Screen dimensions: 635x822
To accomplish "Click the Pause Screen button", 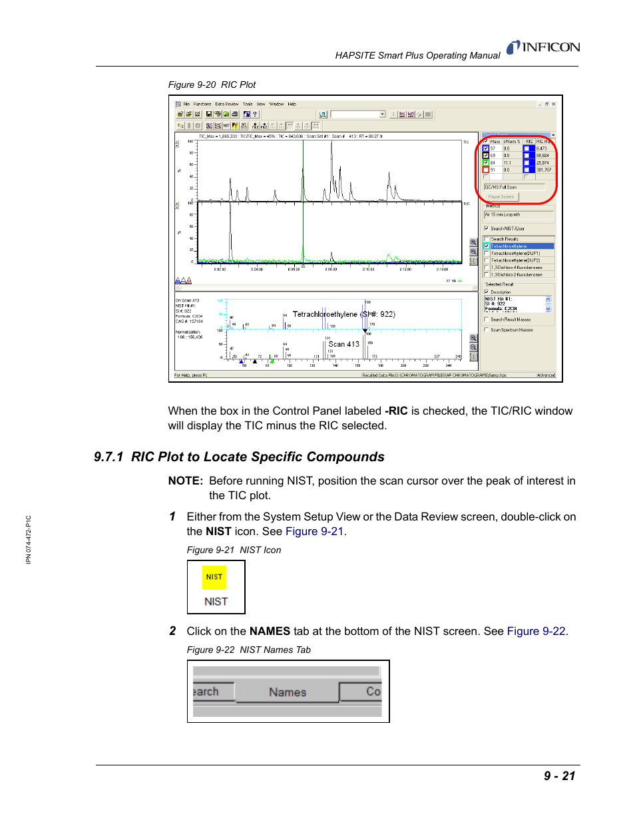I will coord(501,197).
